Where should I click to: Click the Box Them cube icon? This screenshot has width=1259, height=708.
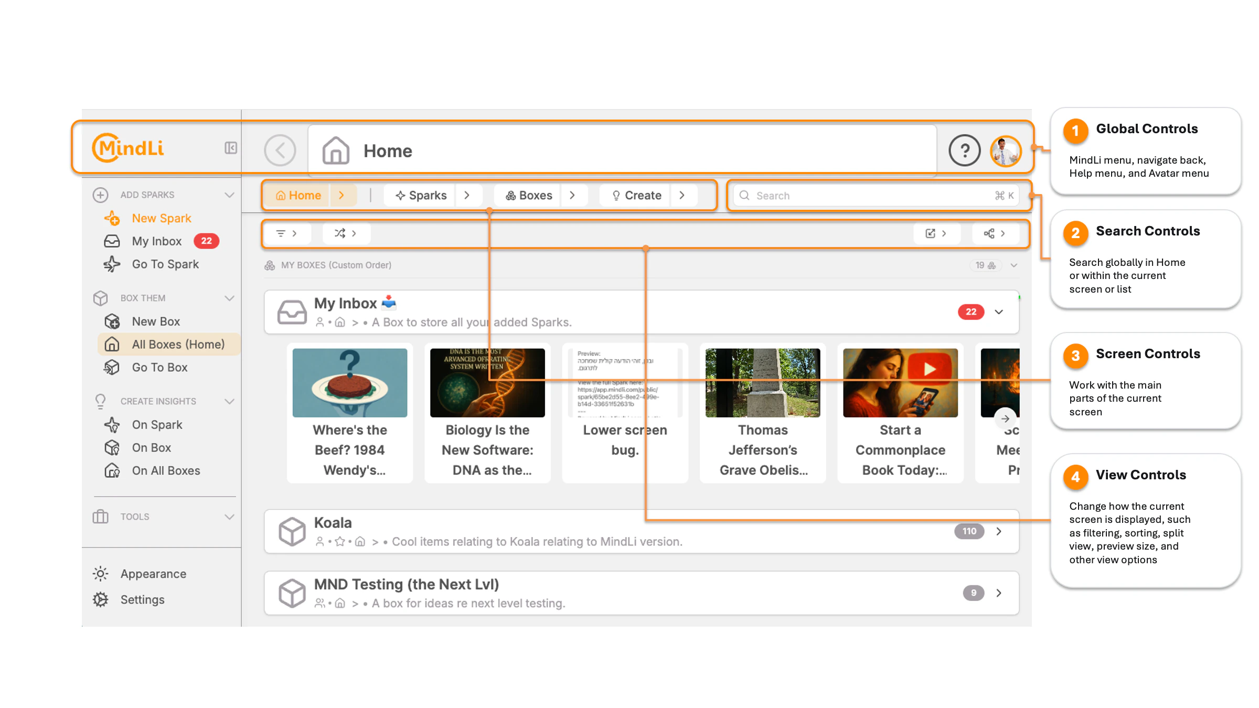[x=100, y=298]
